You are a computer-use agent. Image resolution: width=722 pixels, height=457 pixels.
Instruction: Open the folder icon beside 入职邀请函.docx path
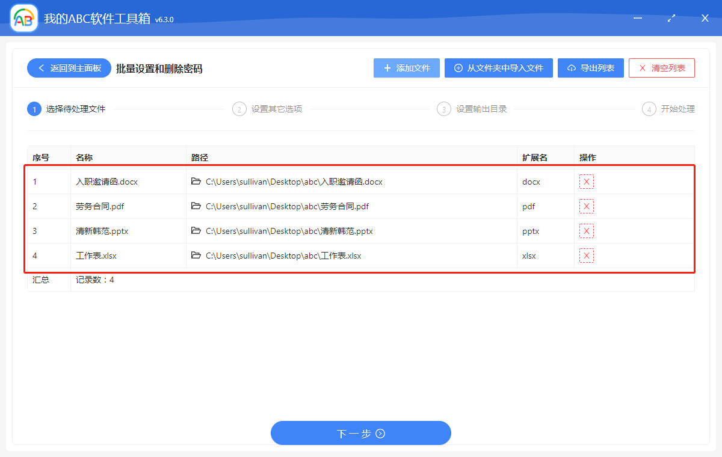click(x=196, y=181)
